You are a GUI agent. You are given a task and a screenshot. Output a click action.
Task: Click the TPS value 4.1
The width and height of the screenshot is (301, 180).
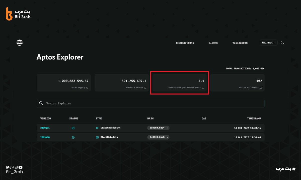coord(201,81)
